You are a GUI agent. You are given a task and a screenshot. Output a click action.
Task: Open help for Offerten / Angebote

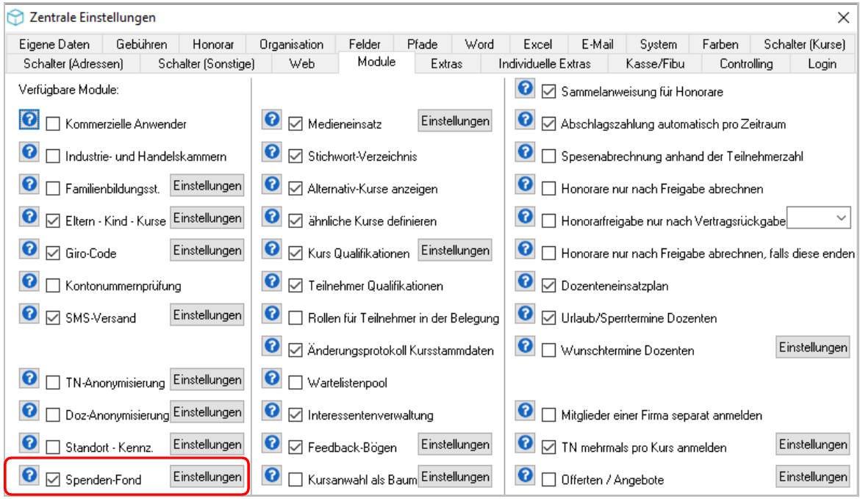pos(525,475)
